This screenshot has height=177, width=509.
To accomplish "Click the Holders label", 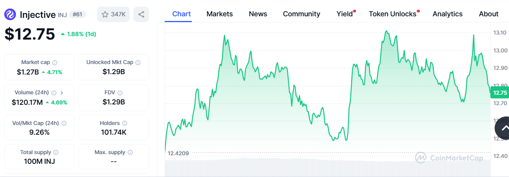I will 110,123.
